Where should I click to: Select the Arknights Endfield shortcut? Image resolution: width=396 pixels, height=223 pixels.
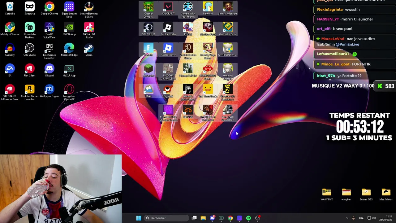[x=228, y=72]
